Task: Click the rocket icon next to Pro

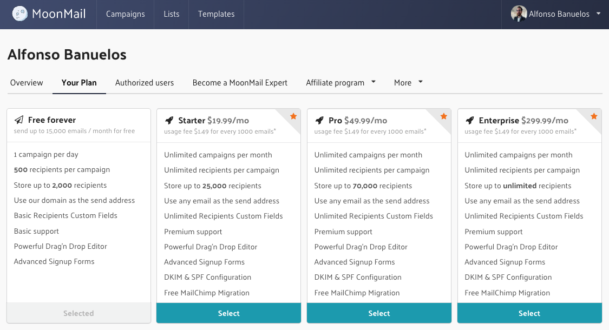Action: coord(319,120)
